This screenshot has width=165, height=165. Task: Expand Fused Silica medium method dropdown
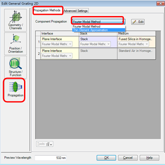133,44
